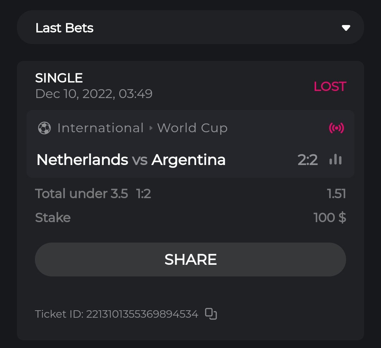
Task: Open the World Cup tournament link
Action: (192, 128)
